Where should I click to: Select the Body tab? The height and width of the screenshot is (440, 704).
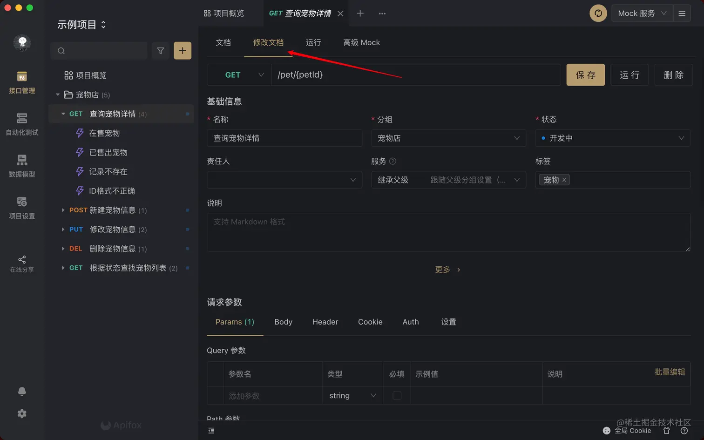pos(283,322)
